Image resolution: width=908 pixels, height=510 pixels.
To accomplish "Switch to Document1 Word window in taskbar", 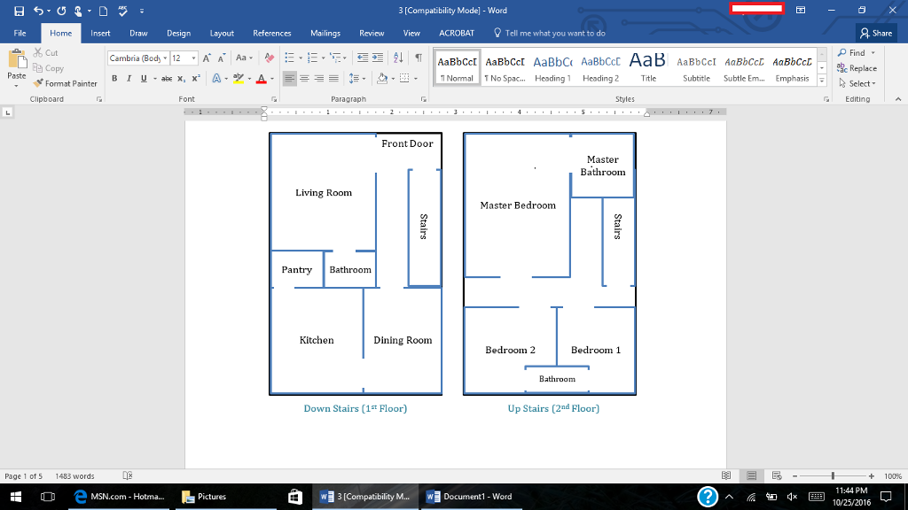I will point(468,497).
